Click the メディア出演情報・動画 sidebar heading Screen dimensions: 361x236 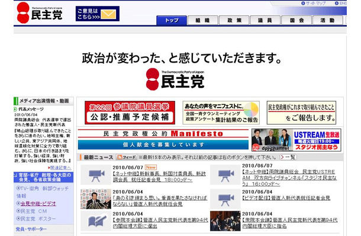(44, 101)
